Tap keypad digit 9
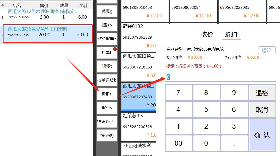 coord(234,93)
